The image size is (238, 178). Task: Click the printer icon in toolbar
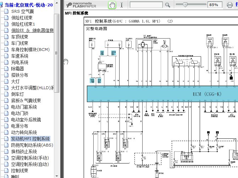coord(229,5)
